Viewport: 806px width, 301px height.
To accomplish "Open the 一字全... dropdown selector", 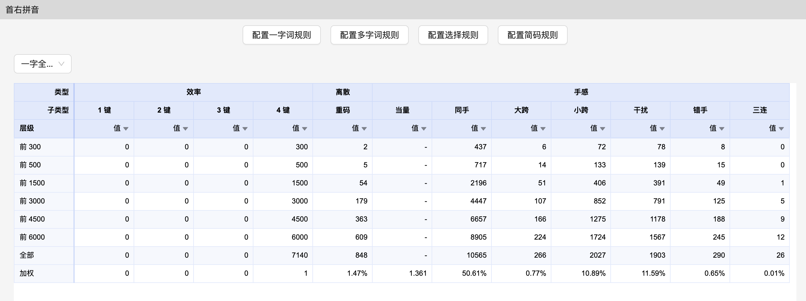I will (x=43, y=64).
